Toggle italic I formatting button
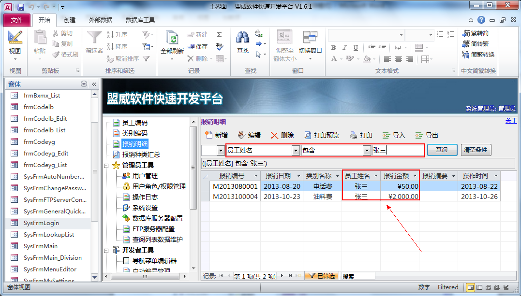 (x=344, y=48)
